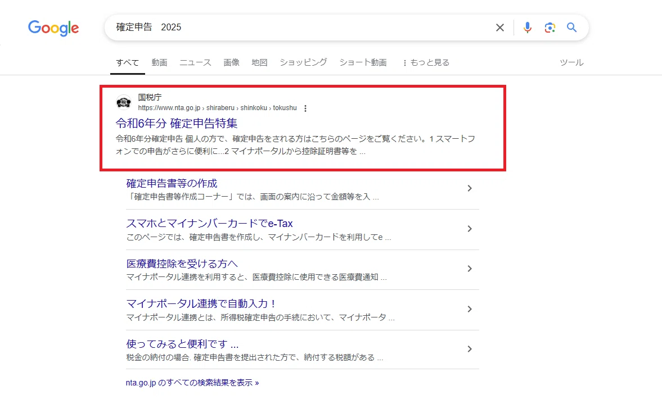Click description このページでは、確定申告書を作成し
Screen dimensions: 662x404
pyautogui.click(x=258, y=237)
